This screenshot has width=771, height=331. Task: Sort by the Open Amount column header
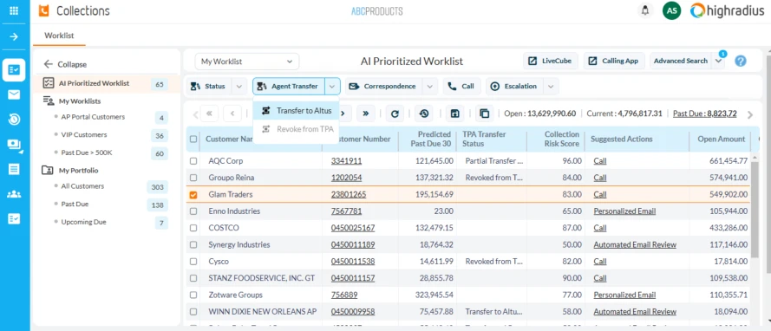pyautogui.click(x=721, y=139)
